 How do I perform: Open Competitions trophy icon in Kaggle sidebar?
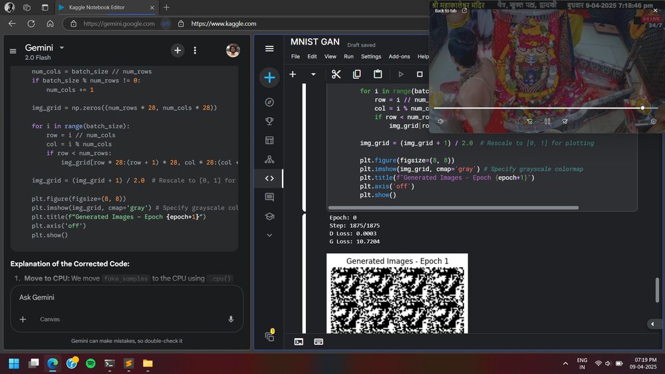click(x=269, y=121)
